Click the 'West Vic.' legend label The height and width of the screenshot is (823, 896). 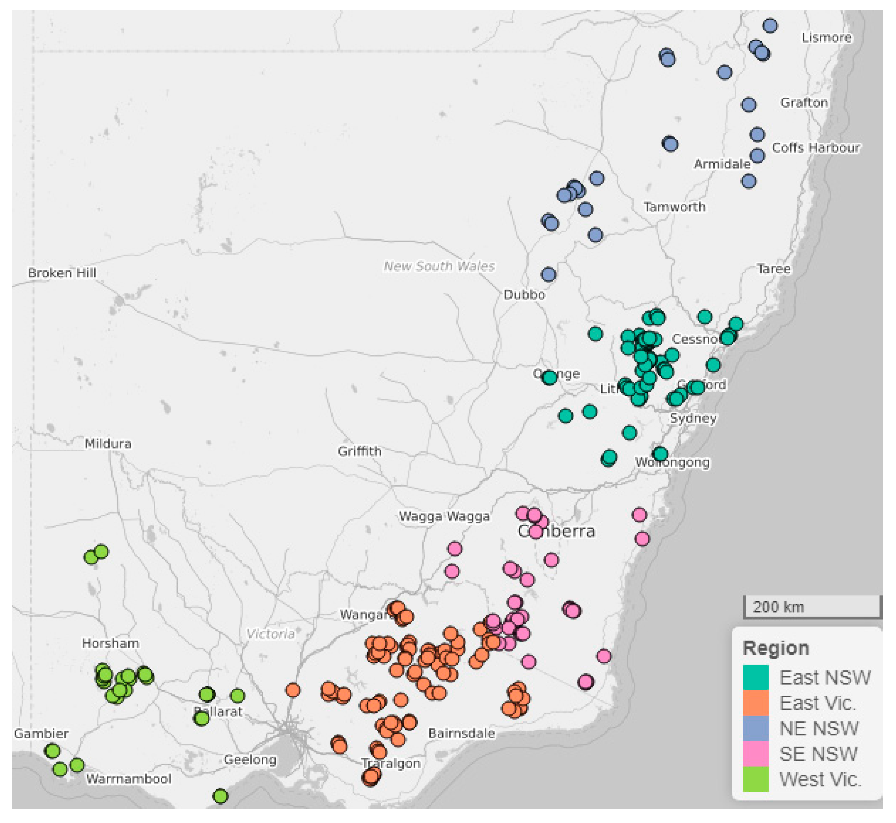(x=820, y=779)
